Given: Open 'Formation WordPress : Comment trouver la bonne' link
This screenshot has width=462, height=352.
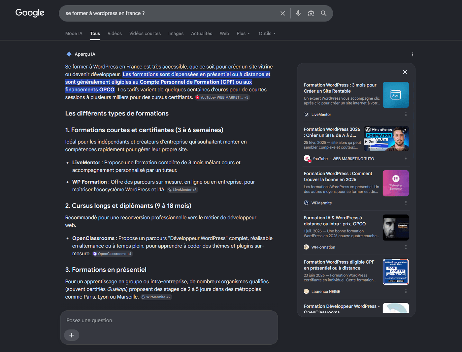Looking at the screenshot, I should click(338, 176).
